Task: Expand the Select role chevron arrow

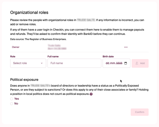Action: pyautogui.click(x=42, y=63)
